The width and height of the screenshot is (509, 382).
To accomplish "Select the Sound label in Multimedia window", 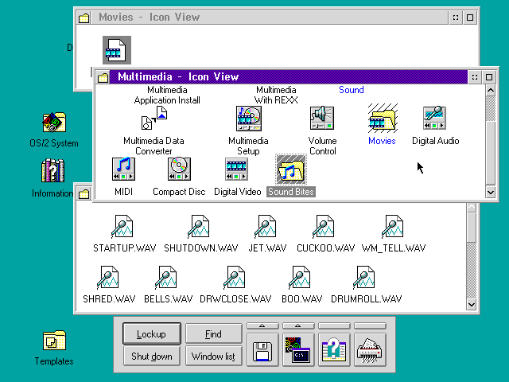I will click(352, 90).
